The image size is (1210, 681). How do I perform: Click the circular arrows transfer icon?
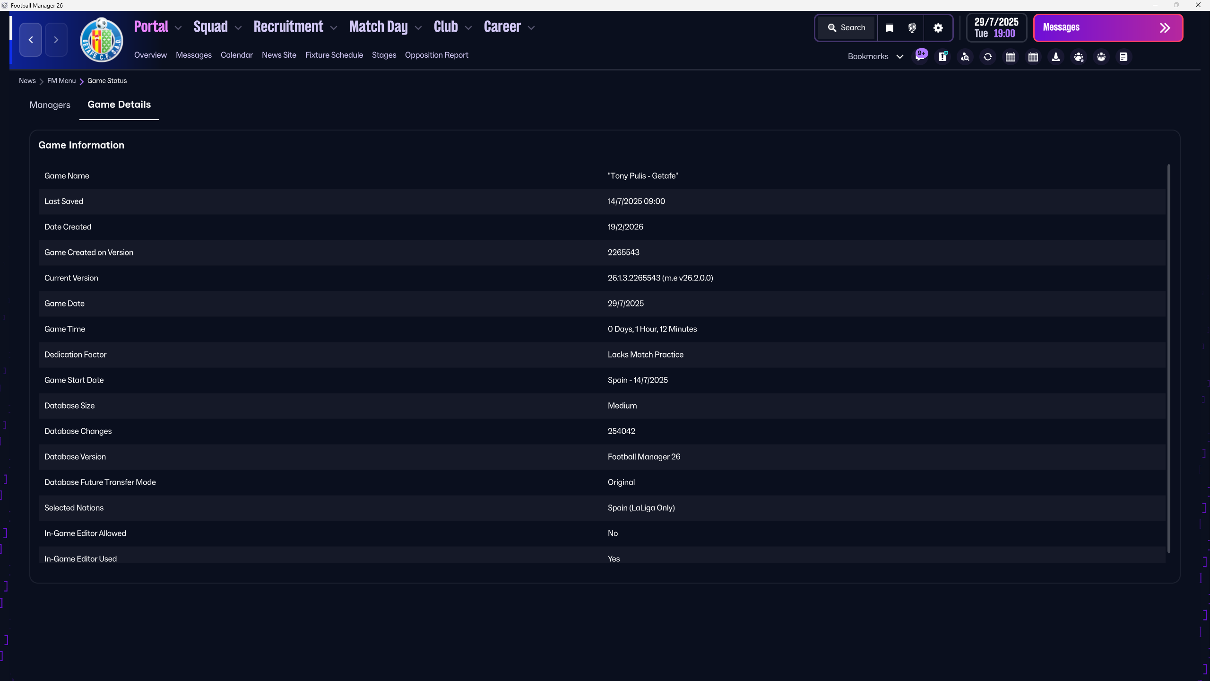[x=988, y=57]
